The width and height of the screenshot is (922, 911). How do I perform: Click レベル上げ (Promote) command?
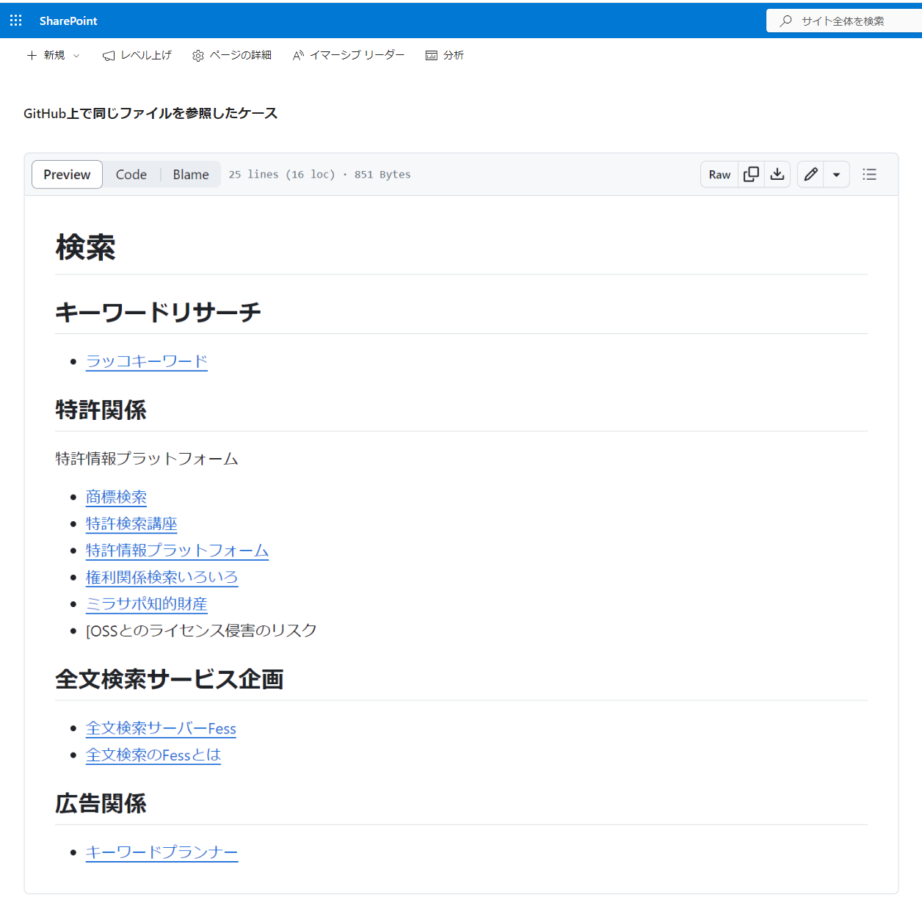click(137, 55)
